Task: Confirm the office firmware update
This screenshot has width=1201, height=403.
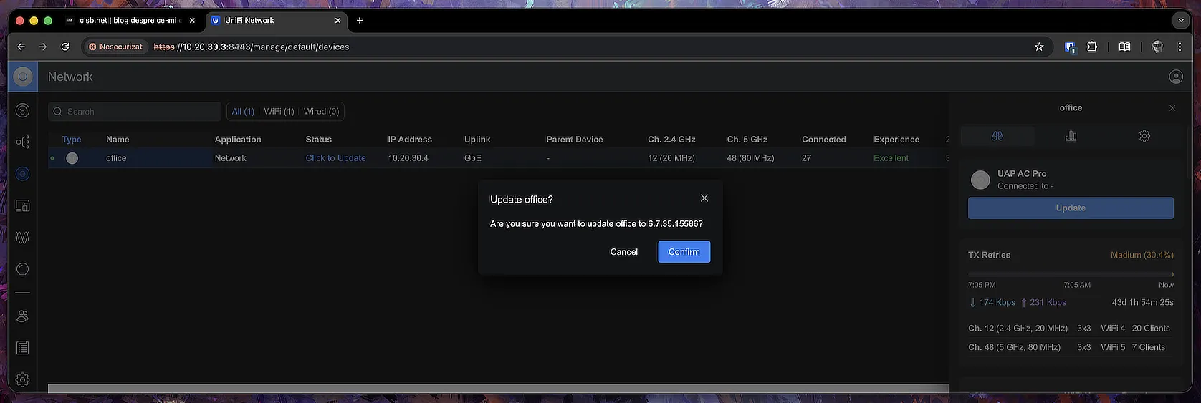Action: [684, 252]
